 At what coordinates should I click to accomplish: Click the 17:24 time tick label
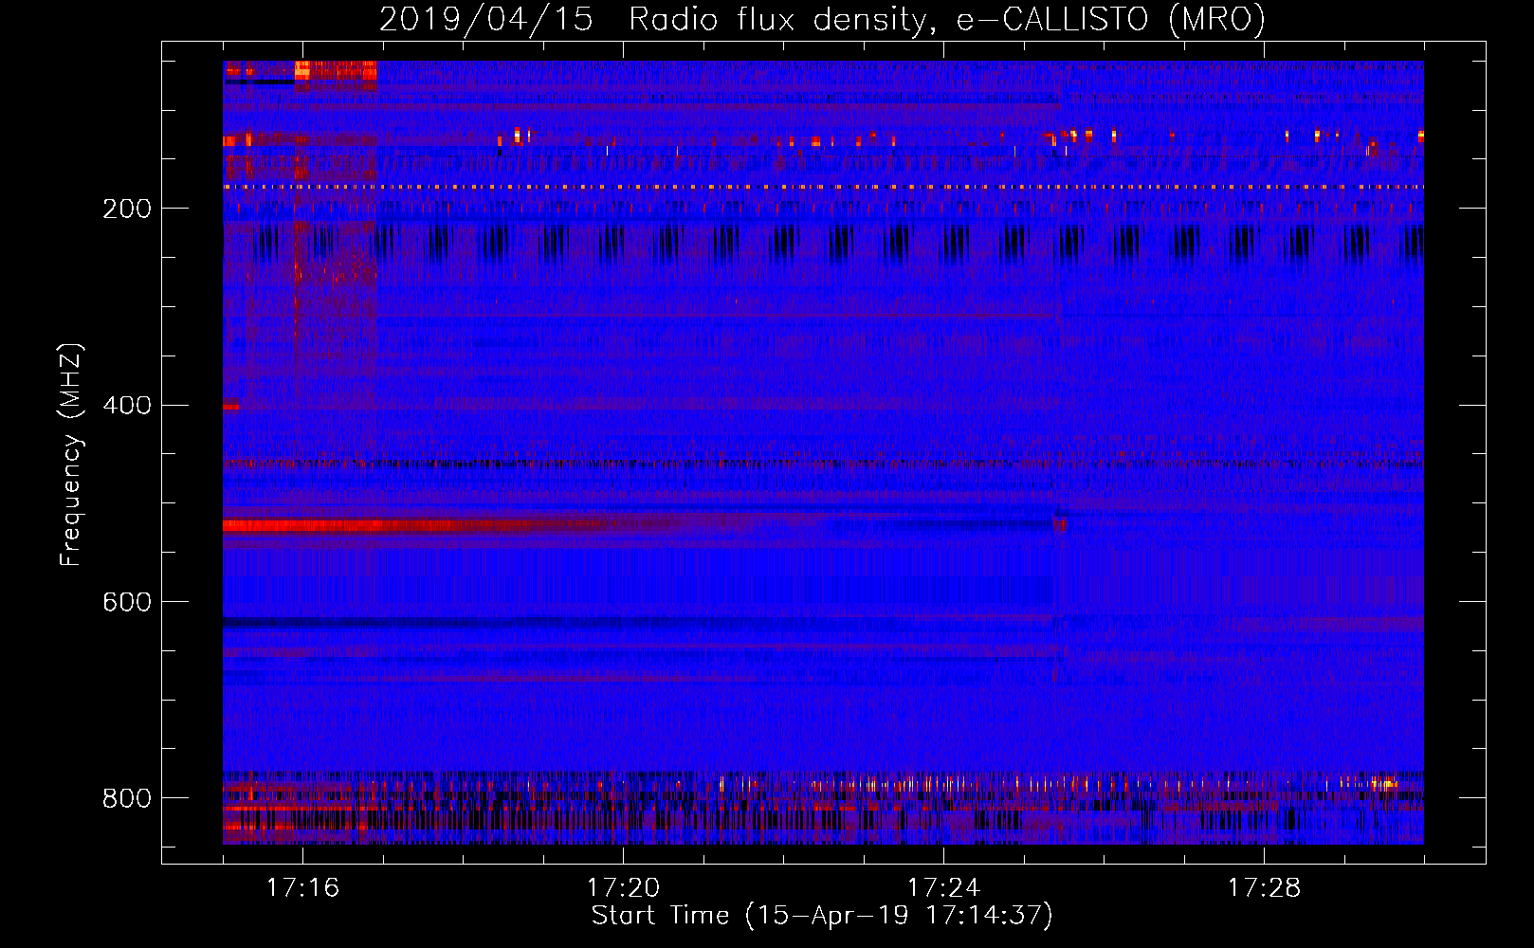[943, 887]
